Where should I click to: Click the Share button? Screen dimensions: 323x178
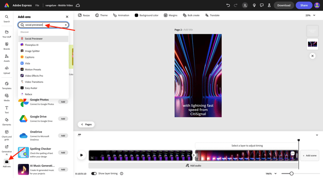304,5
